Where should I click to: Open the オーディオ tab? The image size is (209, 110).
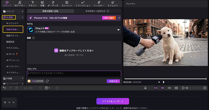[x=53, y=4]
